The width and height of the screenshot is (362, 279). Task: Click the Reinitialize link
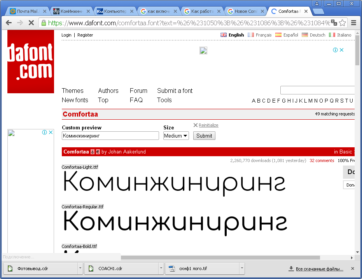(208, 125)
